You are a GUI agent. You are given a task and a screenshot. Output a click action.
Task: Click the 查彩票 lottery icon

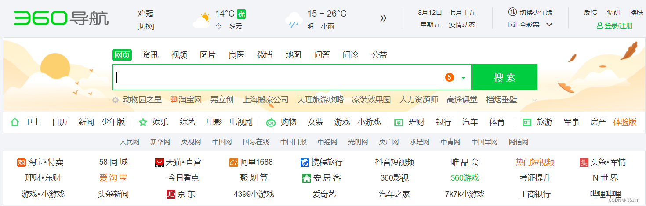512,25
